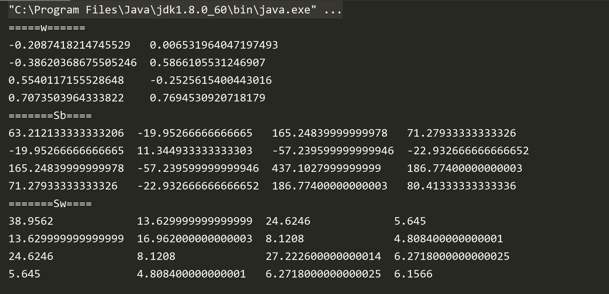Image resolution: width=609 pixels, height=294 pixels.
Task: Click the java.exe command path line
Action: tap(163, 10)
